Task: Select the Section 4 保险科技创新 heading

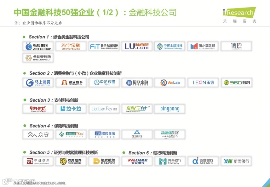Action: (54, 126)
